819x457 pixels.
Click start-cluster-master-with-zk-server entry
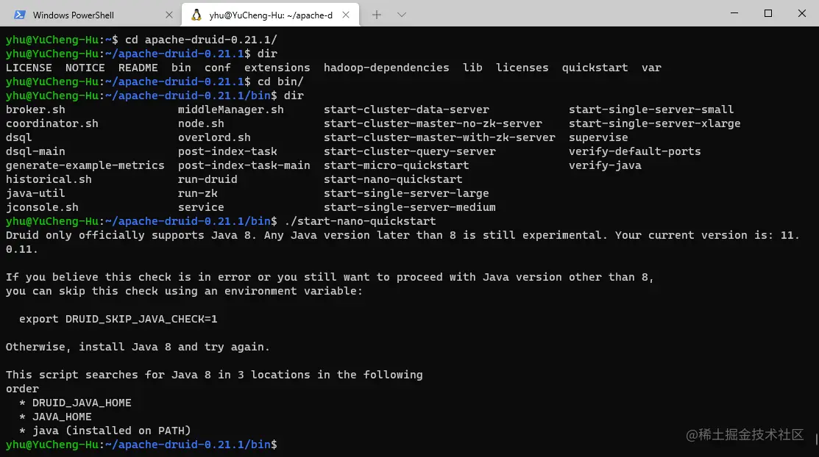click(439, 137)
